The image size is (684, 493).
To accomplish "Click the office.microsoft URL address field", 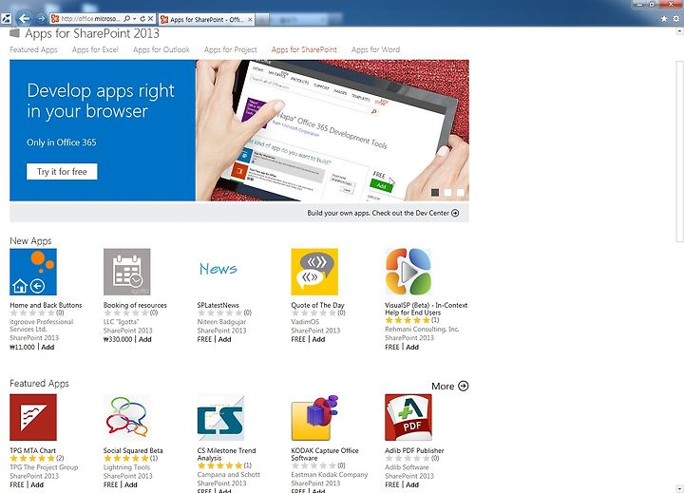I will pos(89,19).
